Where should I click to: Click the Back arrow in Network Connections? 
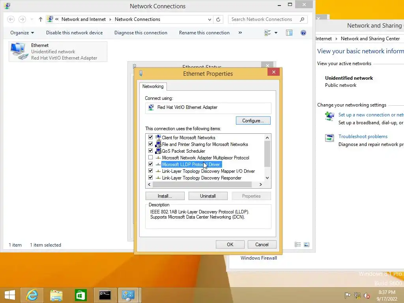[11, 19]
